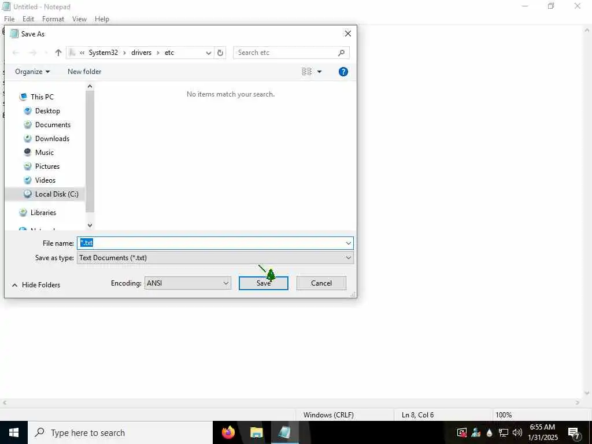
Task: Click the forward navigation arrow
Action: (33, 53)
